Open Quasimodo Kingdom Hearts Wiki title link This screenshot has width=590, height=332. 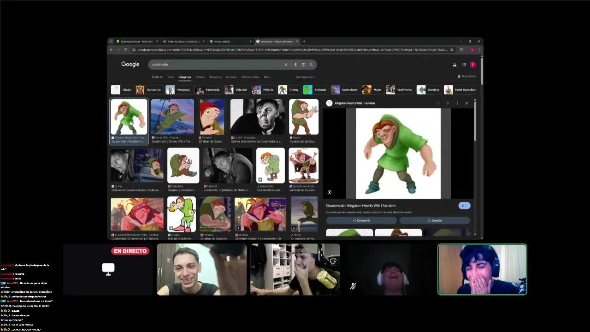pyautogui.click(x=360, y=206)
